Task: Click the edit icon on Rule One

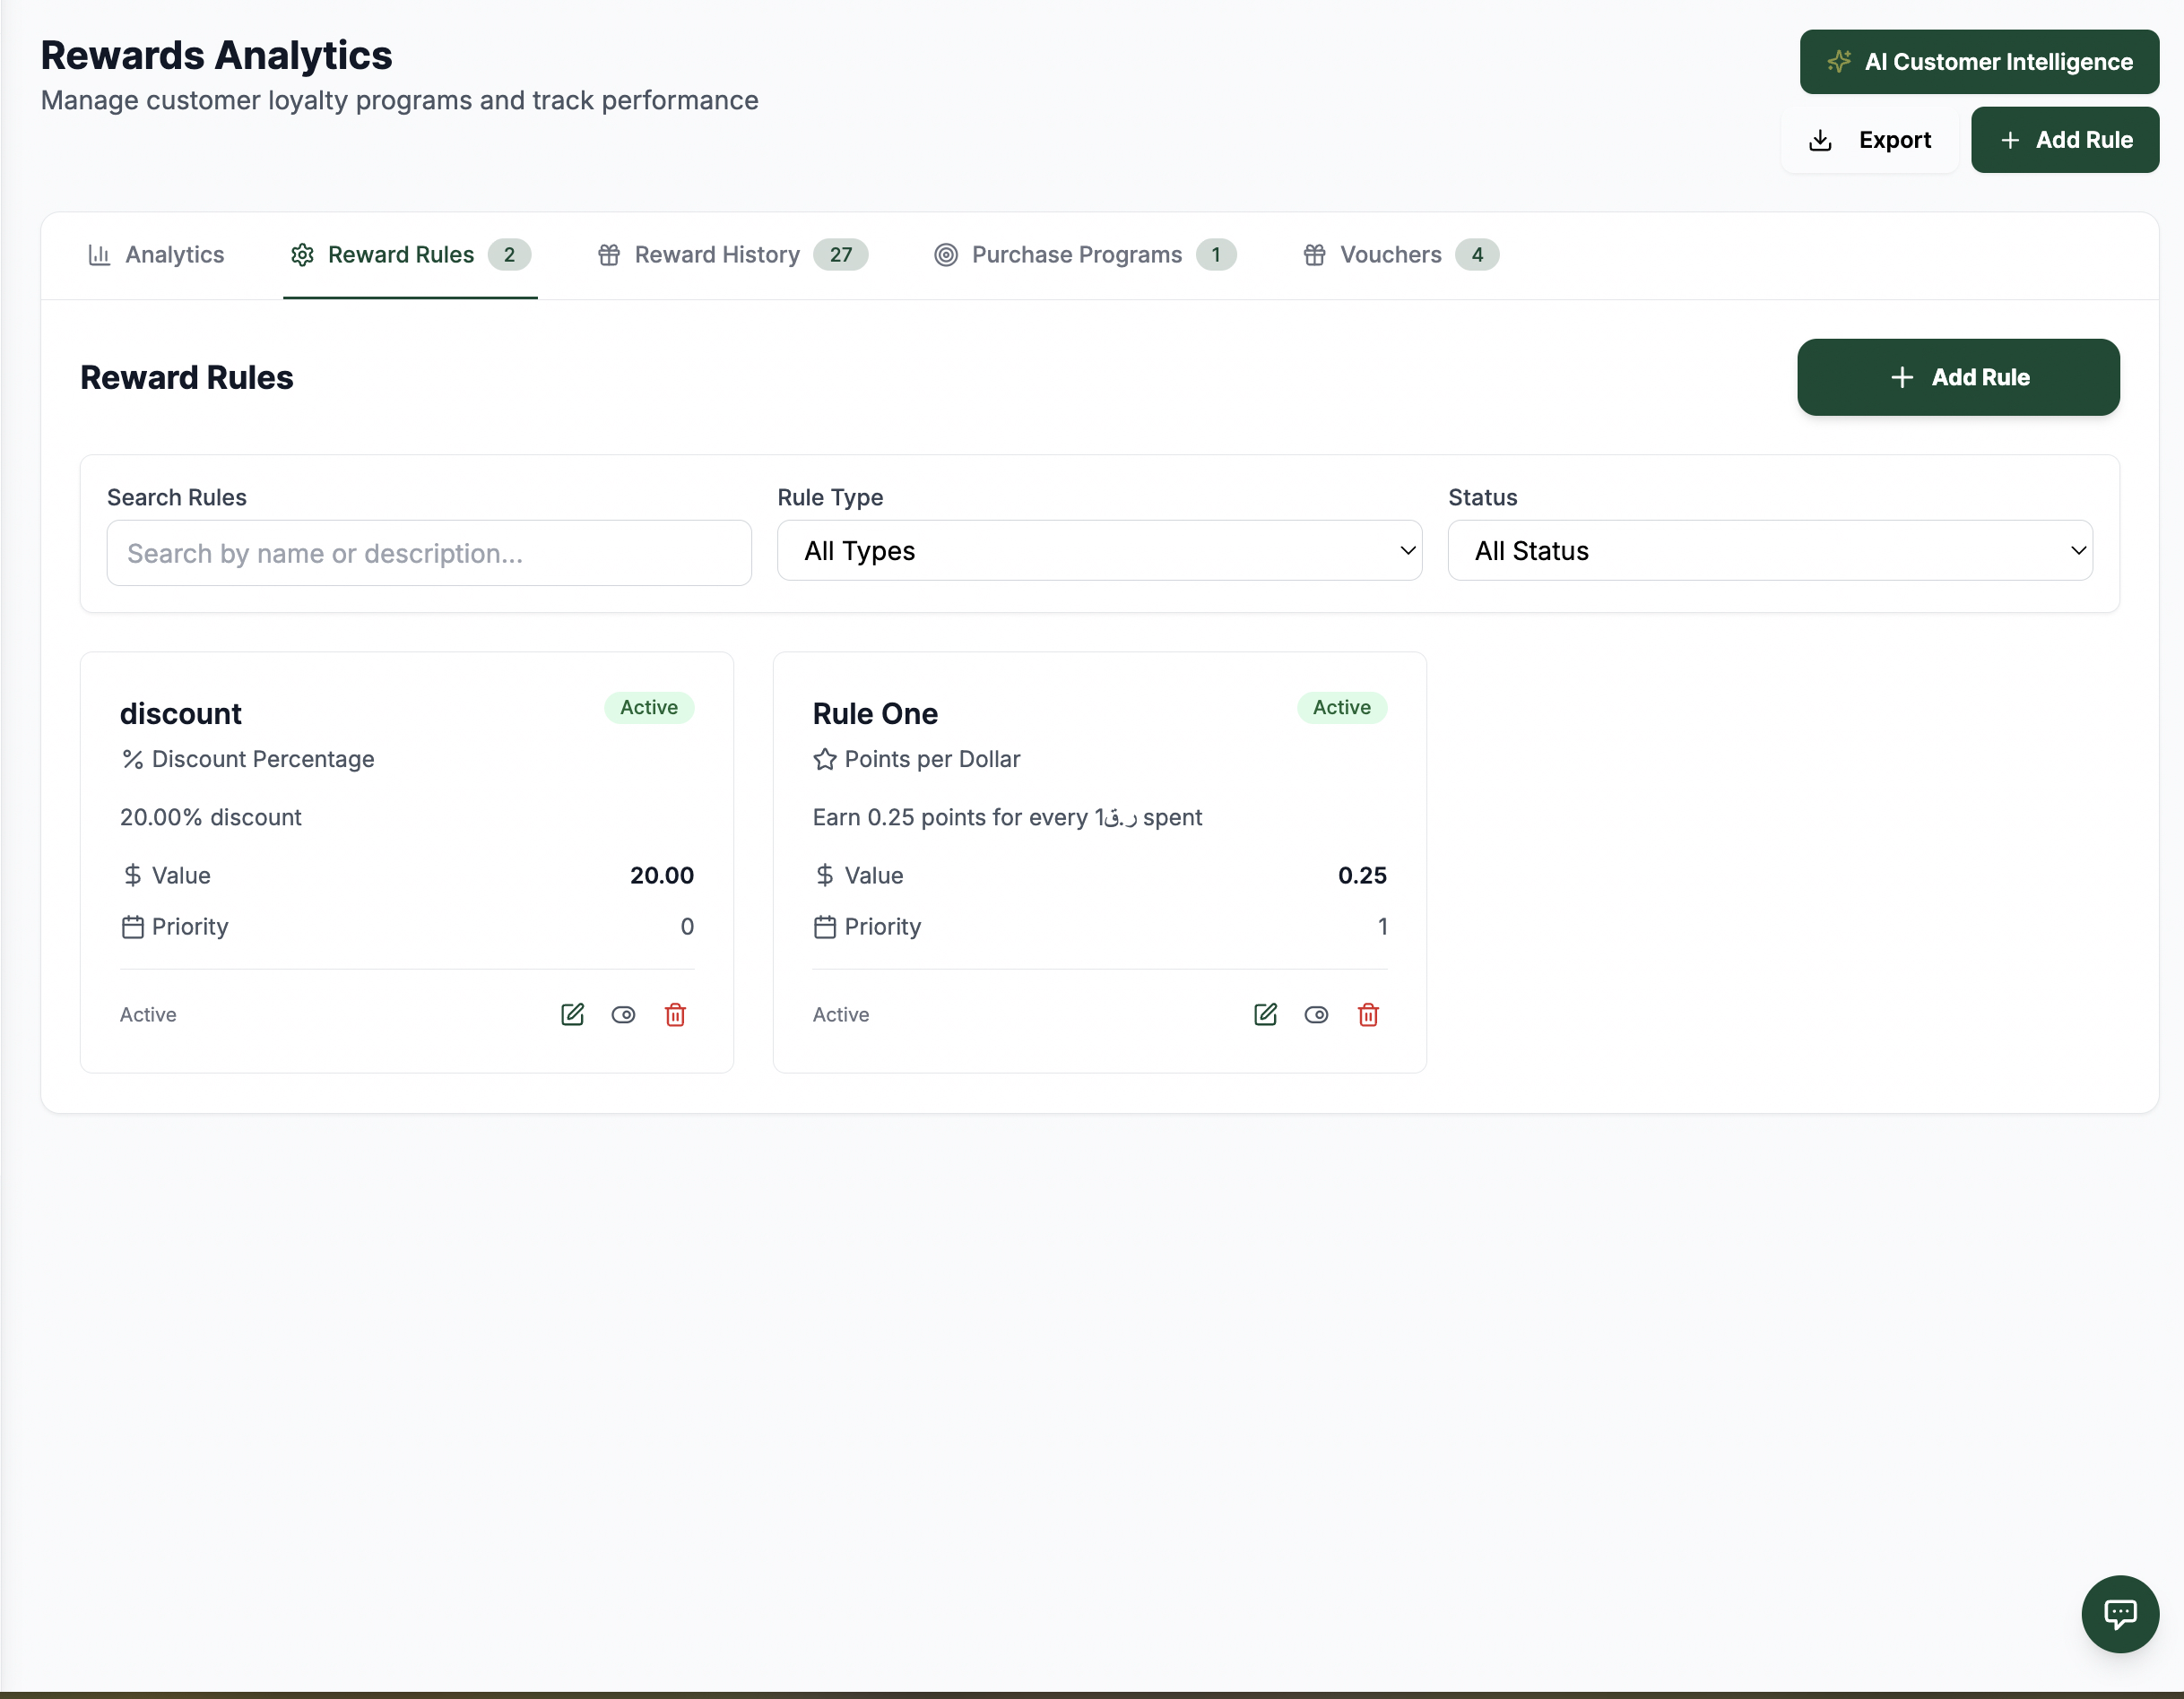Action: tap(1265, 1014)
